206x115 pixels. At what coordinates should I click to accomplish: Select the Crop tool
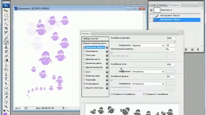tap(6, 28)
